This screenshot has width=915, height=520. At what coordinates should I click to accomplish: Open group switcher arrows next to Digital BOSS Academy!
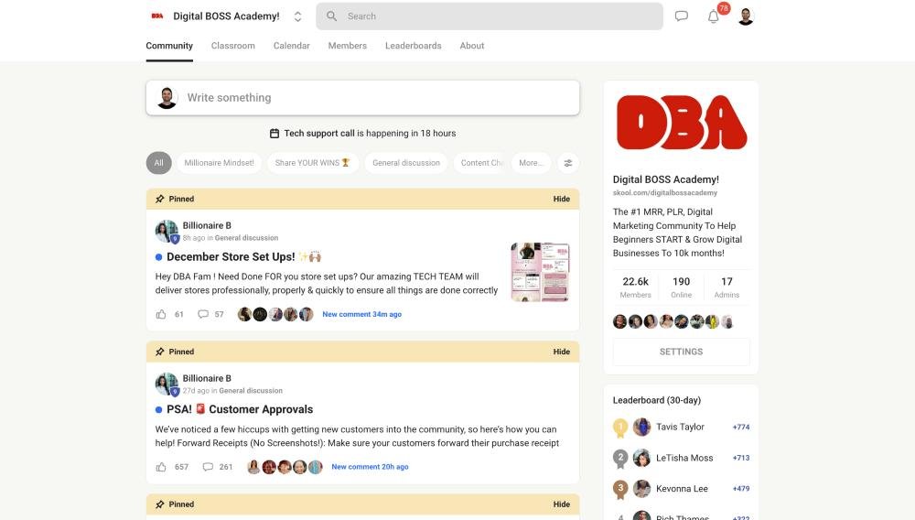click(x=297, y=16)
